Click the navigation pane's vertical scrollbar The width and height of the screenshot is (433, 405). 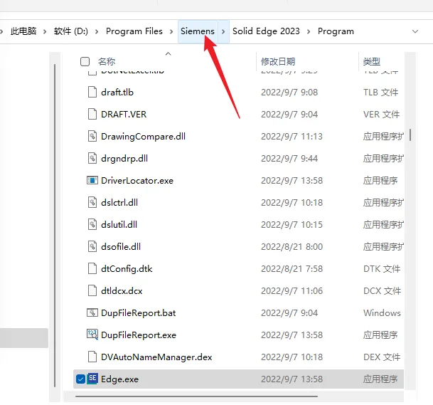pyautogui.click(x=55, y=226)
